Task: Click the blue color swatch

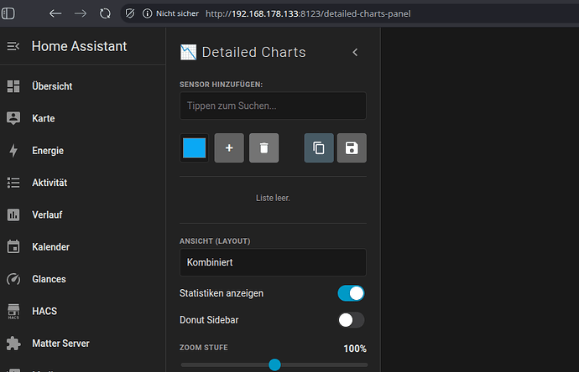Action: (x=195, y=147)
